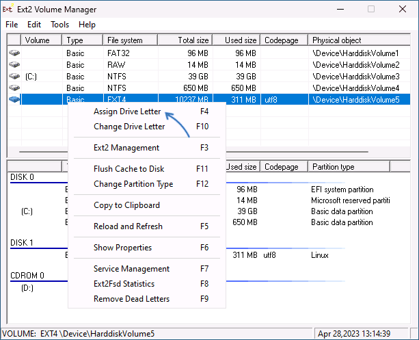Select the (D:) drive under CDROM 0
419x340 pixels.
(27, 288)
